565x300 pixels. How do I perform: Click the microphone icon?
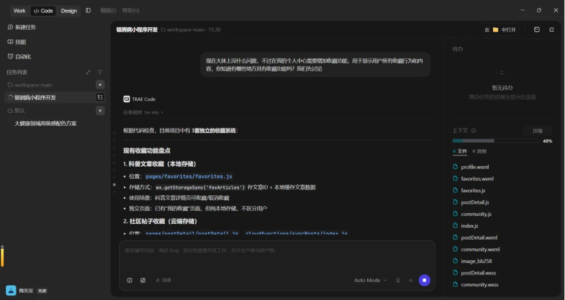click(x=398, y=280)
